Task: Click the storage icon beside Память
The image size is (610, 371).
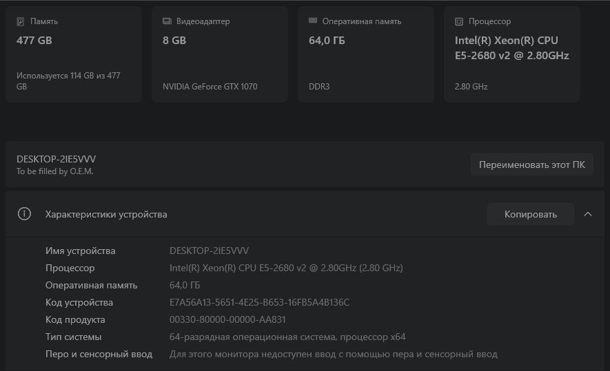Action: (20, 21)
